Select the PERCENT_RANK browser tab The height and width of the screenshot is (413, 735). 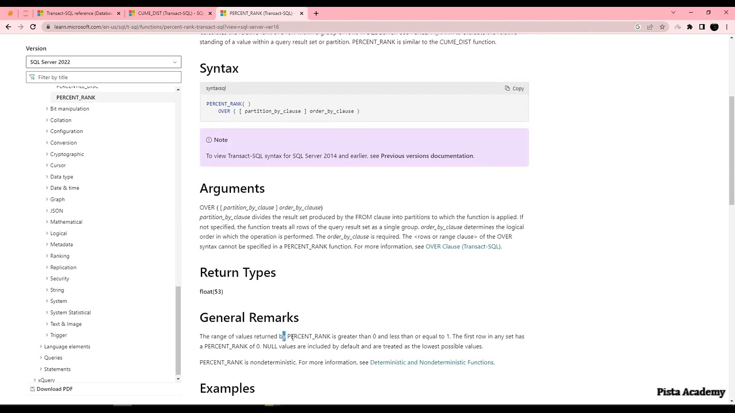262,13
